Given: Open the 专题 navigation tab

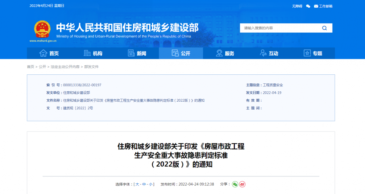Looking at the screenshot, I should click(x=313, y=53).
